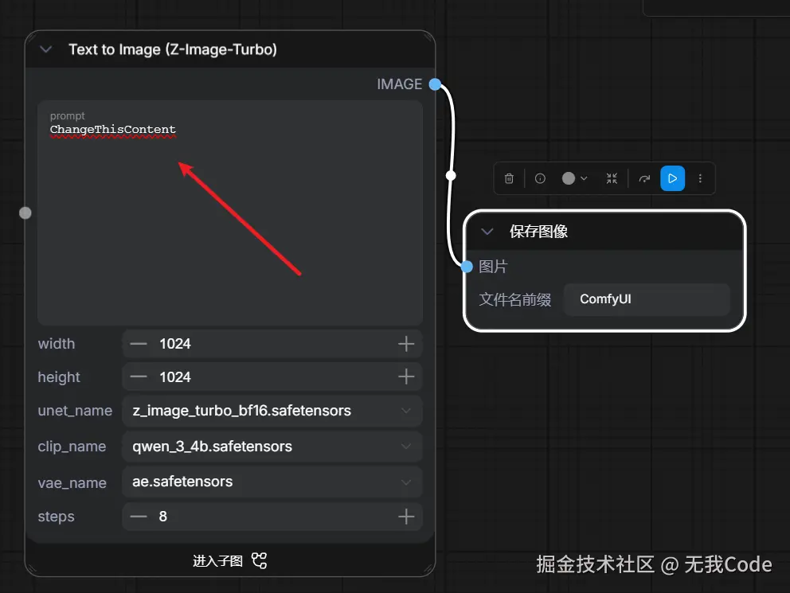Increase the width value
The height and width of the screenshot is (593, 790).
406,344
